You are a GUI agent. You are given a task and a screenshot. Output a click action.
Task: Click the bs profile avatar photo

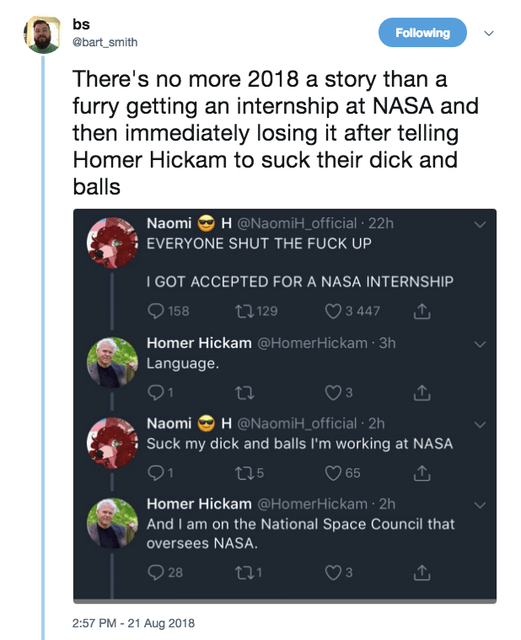(x=41, y=34)
